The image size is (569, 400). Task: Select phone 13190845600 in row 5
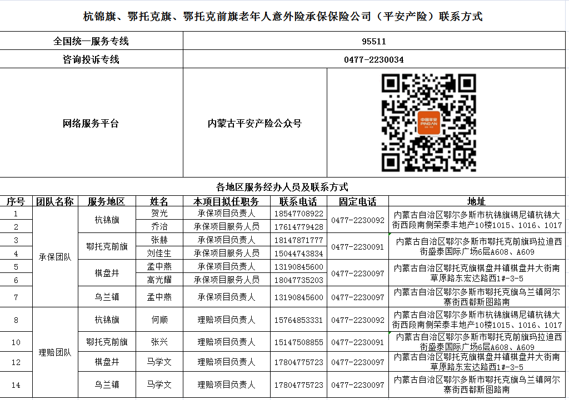point(298,267)
